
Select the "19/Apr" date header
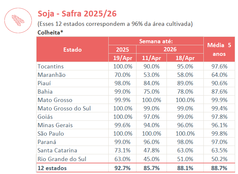(x=122, y=58)
